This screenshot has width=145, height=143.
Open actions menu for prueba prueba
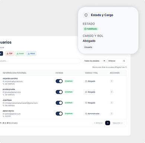click(112, 92)
